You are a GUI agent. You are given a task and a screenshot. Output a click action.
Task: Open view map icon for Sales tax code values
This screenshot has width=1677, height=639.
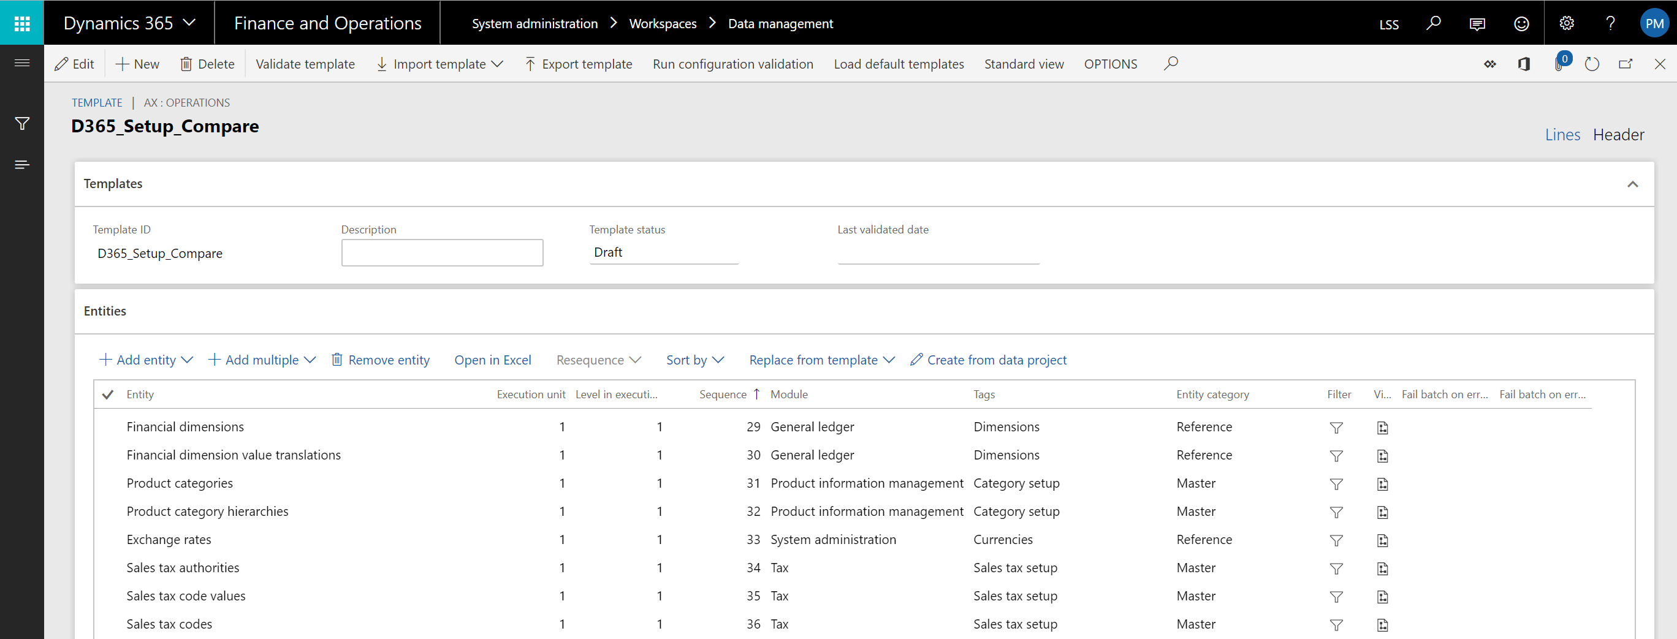[x=1382, y=597]
